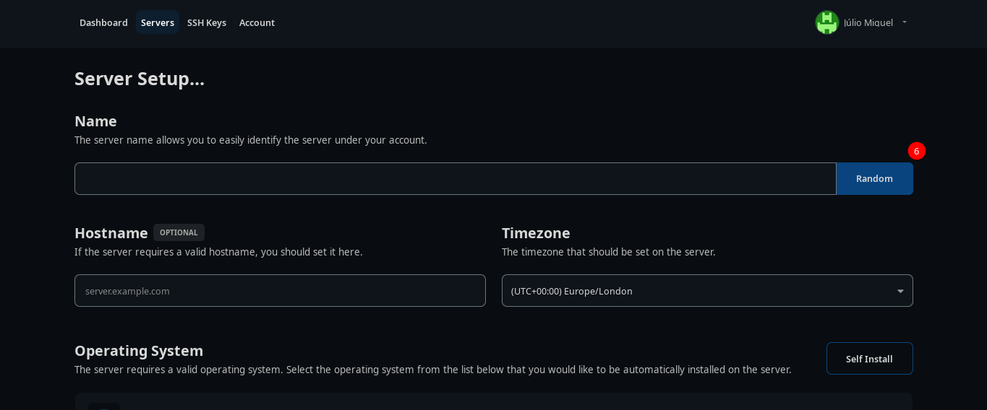Navigate to SSH Keys
987x410 pixels.
point(207,22)
